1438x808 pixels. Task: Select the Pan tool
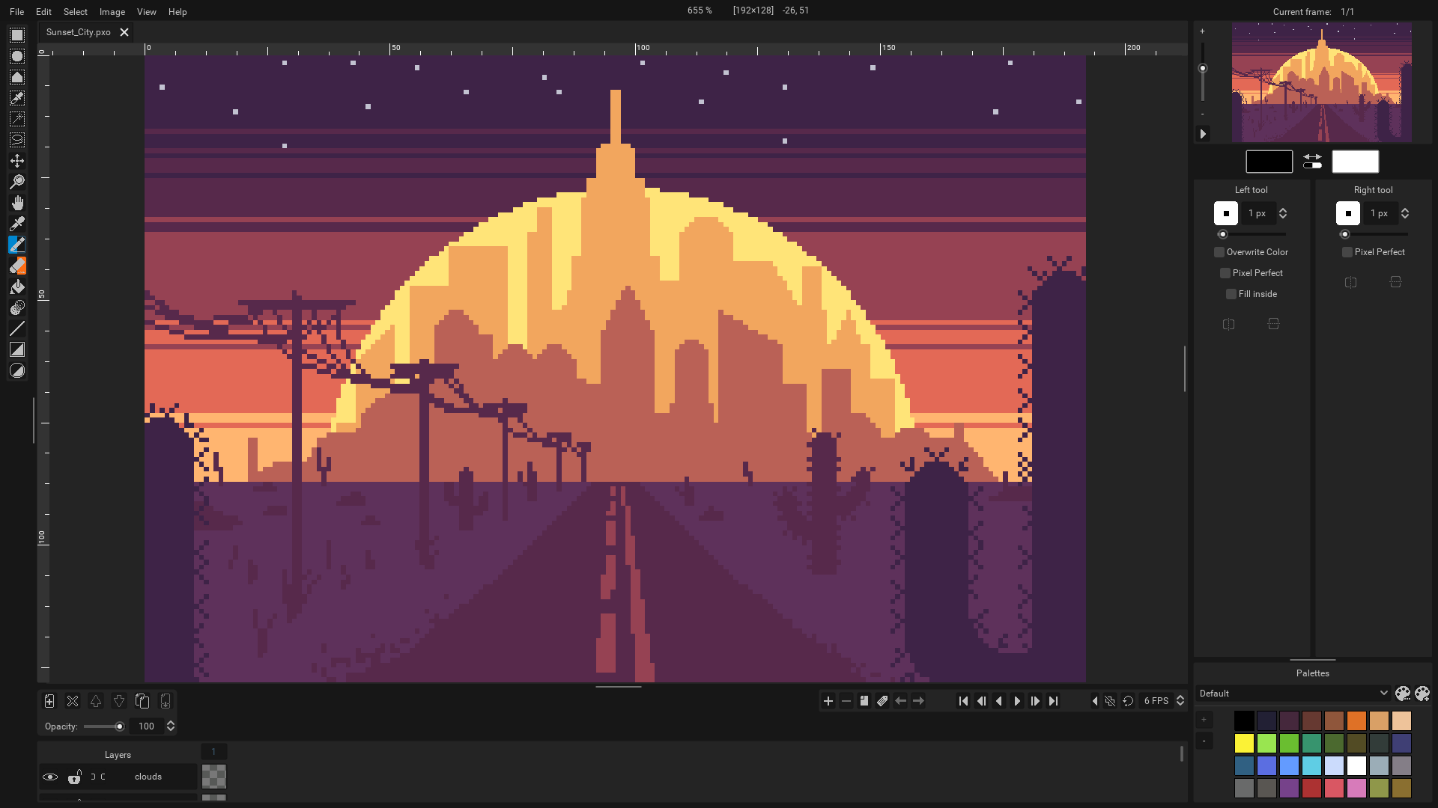tap(16, 202)
